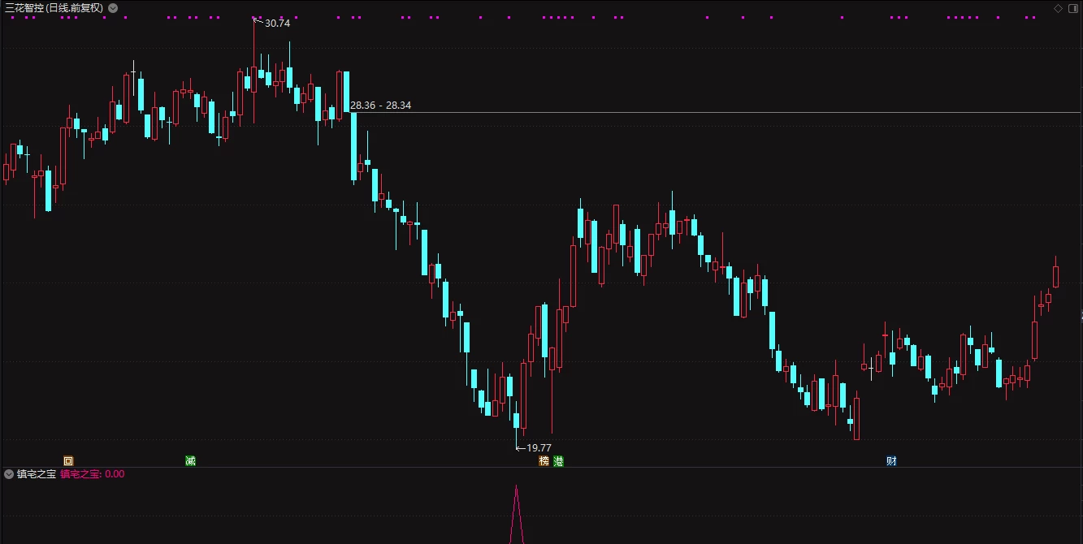1083x544 pixels.
Task: Click the pink indicator spike peak
Action: (515, 487)
